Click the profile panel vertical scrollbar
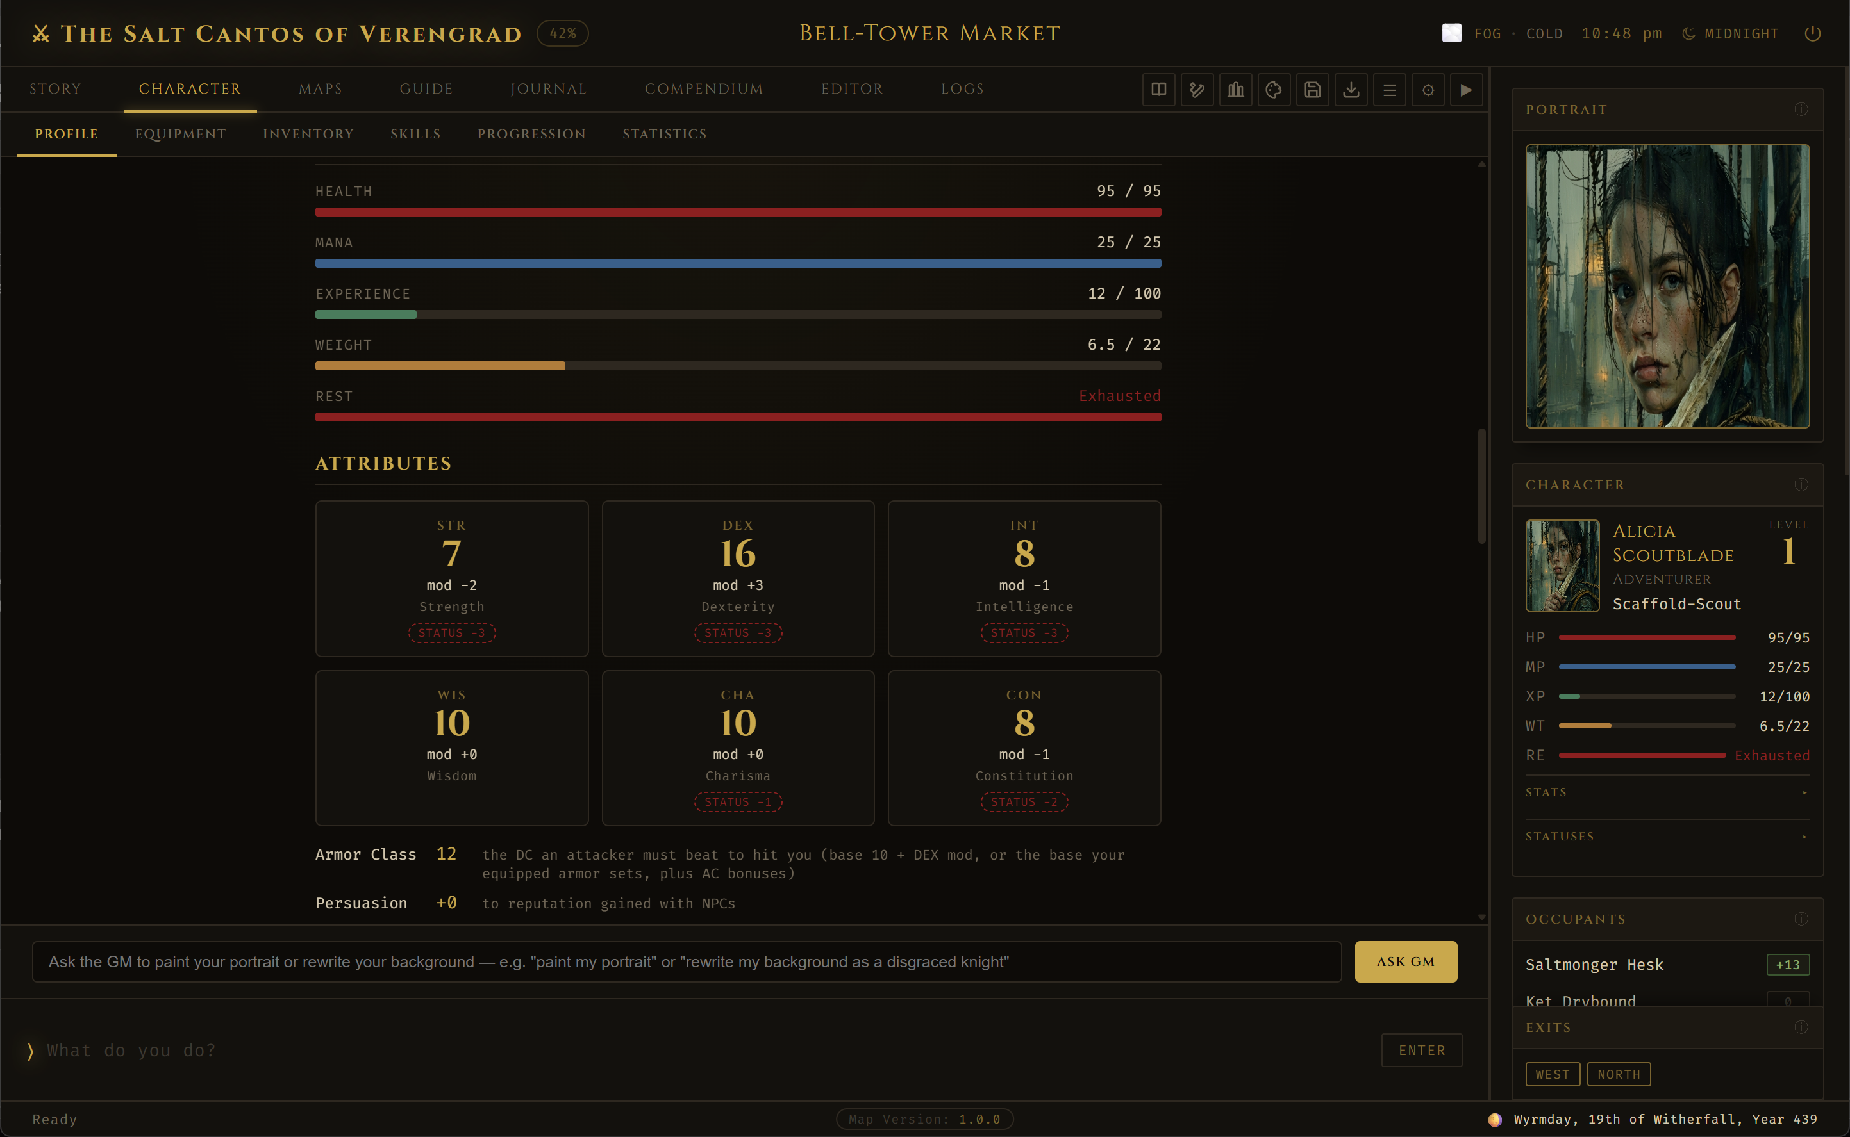Image resolution: width=1850 pixels, height=1137 pixels. (x=1481, y=486)
